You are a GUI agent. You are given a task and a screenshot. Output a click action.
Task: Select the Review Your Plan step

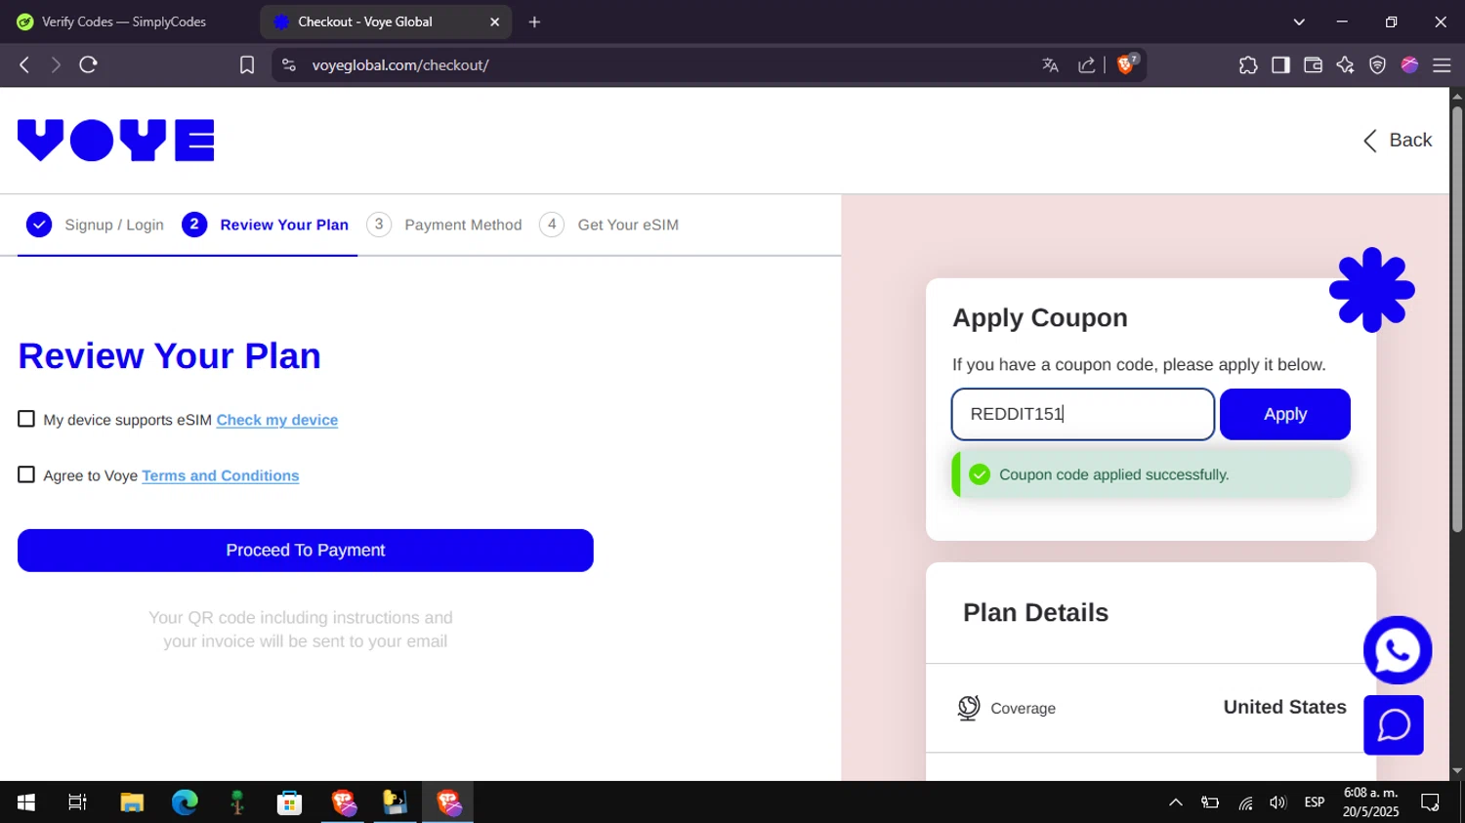(x=266, y=225)
